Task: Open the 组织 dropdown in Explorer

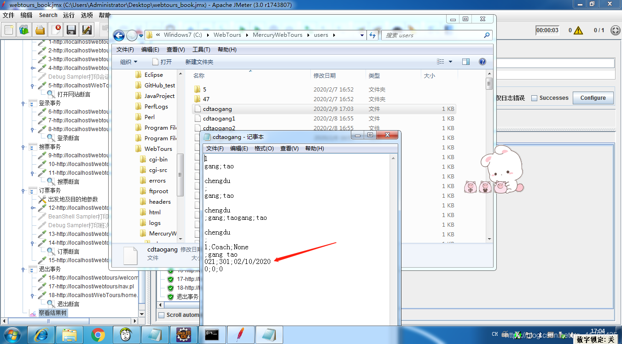Action: click(x=129, y=62)
